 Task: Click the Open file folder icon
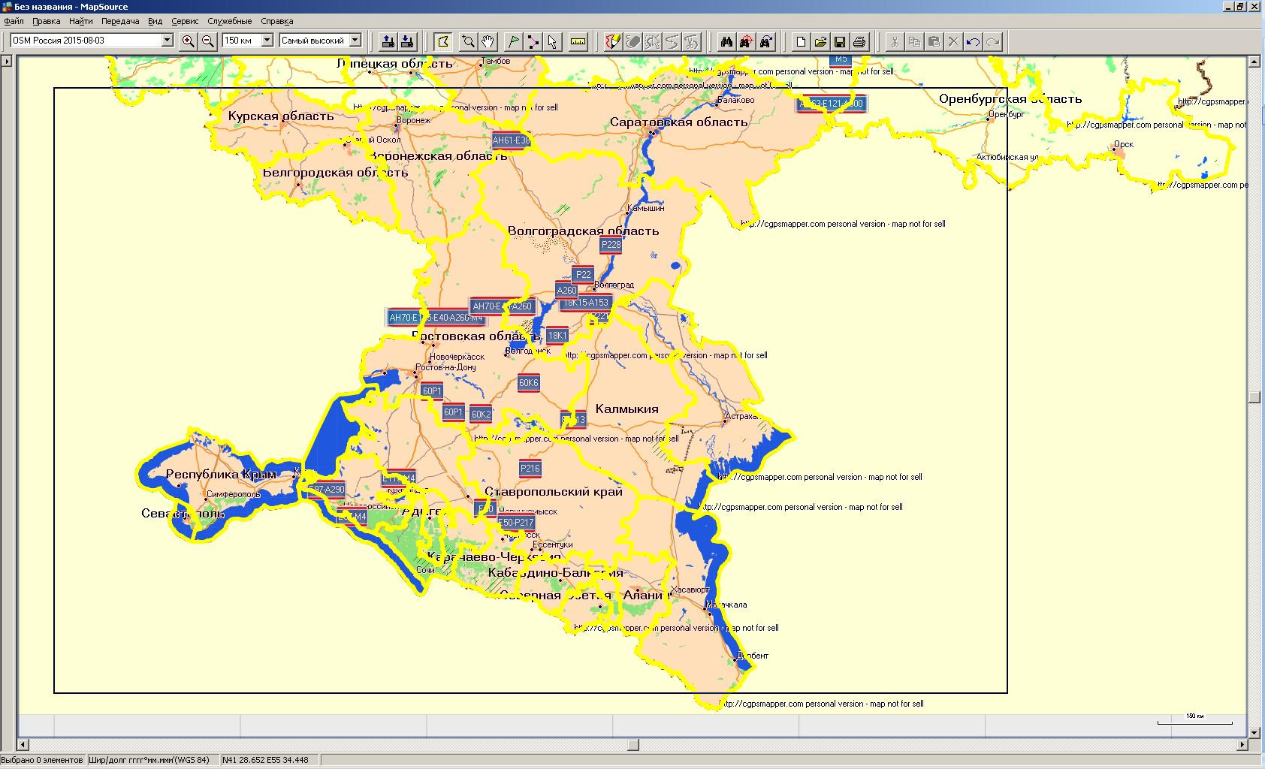point(820,41)
